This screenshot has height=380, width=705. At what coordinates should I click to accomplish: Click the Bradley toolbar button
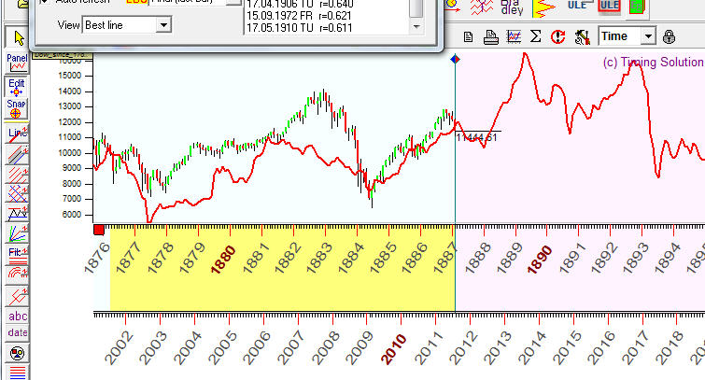pyautogui.click(x=512, y=7)
